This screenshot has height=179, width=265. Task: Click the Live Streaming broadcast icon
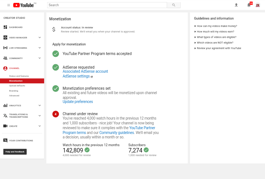(5, 48)
